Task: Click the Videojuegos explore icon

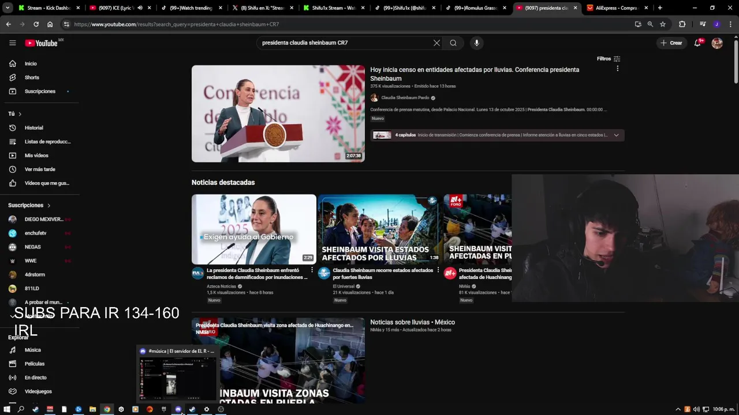Action: pyautogui.click(x=13, y=391)
